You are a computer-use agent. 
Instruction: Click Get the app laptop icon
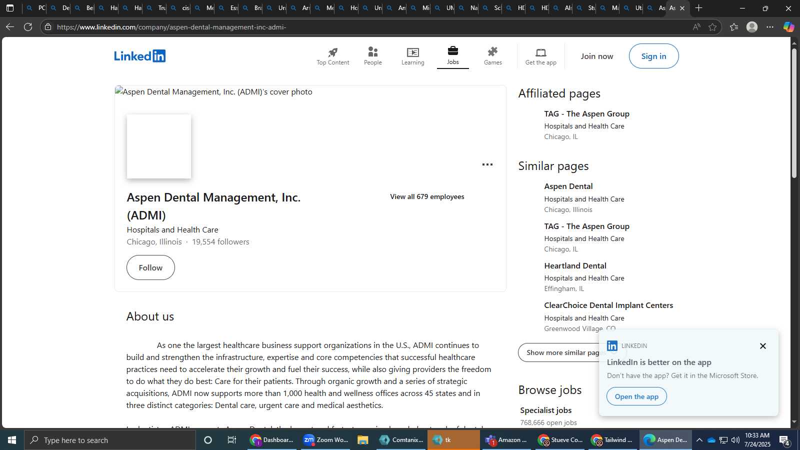pos(541,52)
